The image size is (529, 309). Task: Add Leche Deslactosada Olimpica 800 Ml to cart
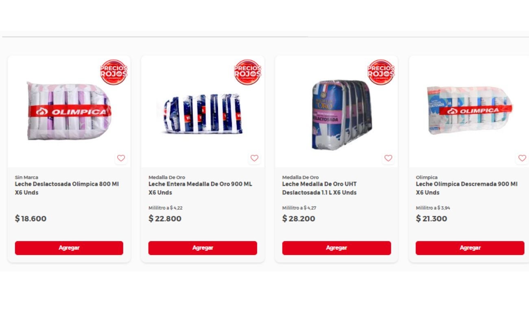point(69,248)
